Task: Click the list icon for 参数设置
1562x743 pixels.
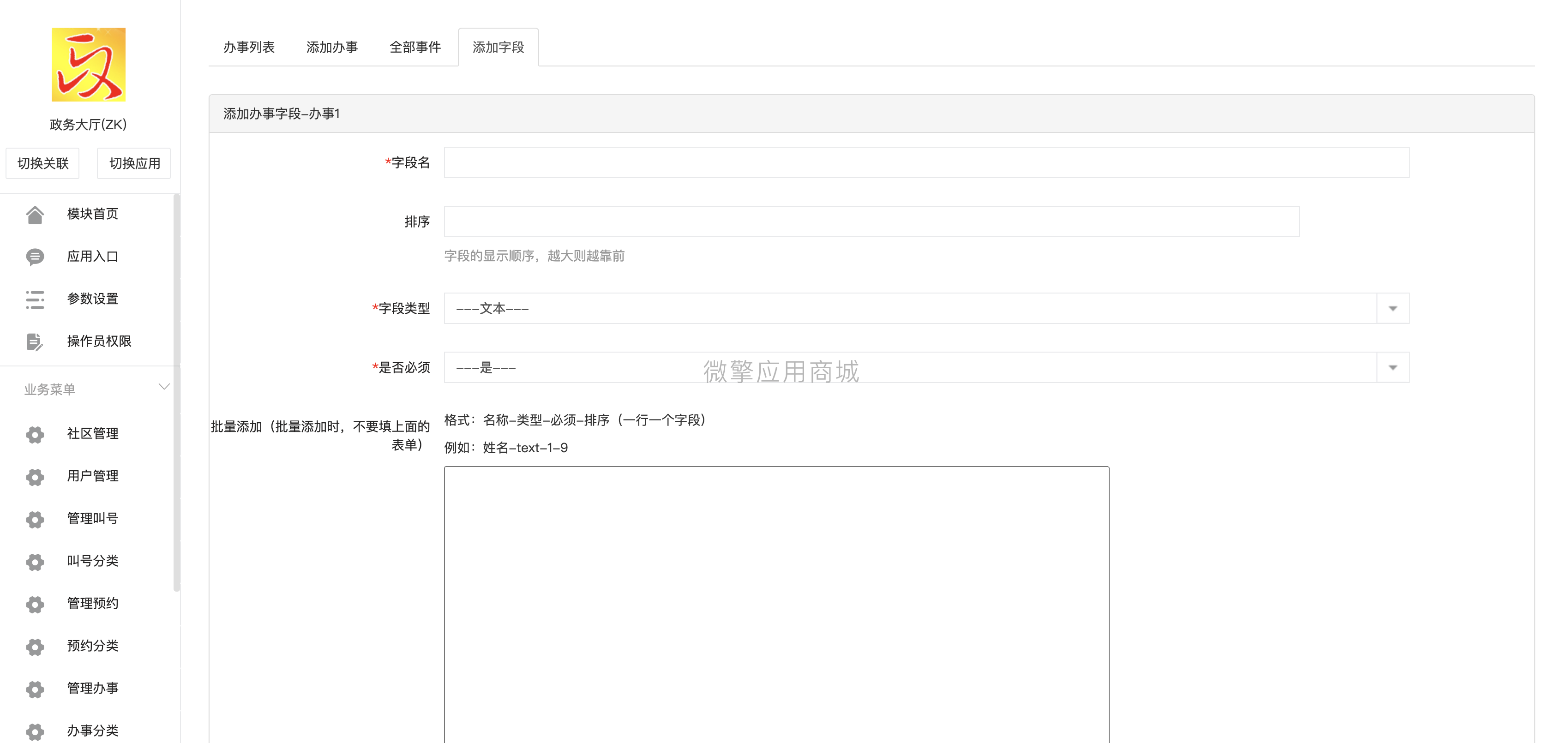Action: pyautogui.click(x=35, y=300)
